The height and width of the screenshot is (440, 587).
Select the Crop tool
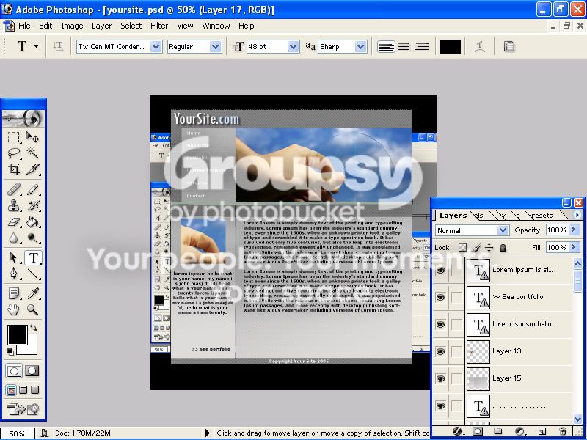pyautogui.click(x=14, y=169)
